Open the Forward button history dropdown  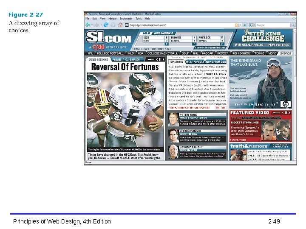tap(101, 25)
